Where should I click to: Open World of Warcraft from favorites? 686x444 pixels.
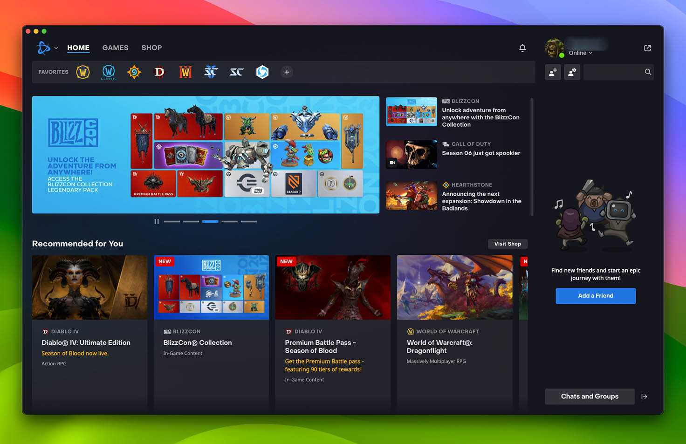pyautogui.click(x=83, y=72)
